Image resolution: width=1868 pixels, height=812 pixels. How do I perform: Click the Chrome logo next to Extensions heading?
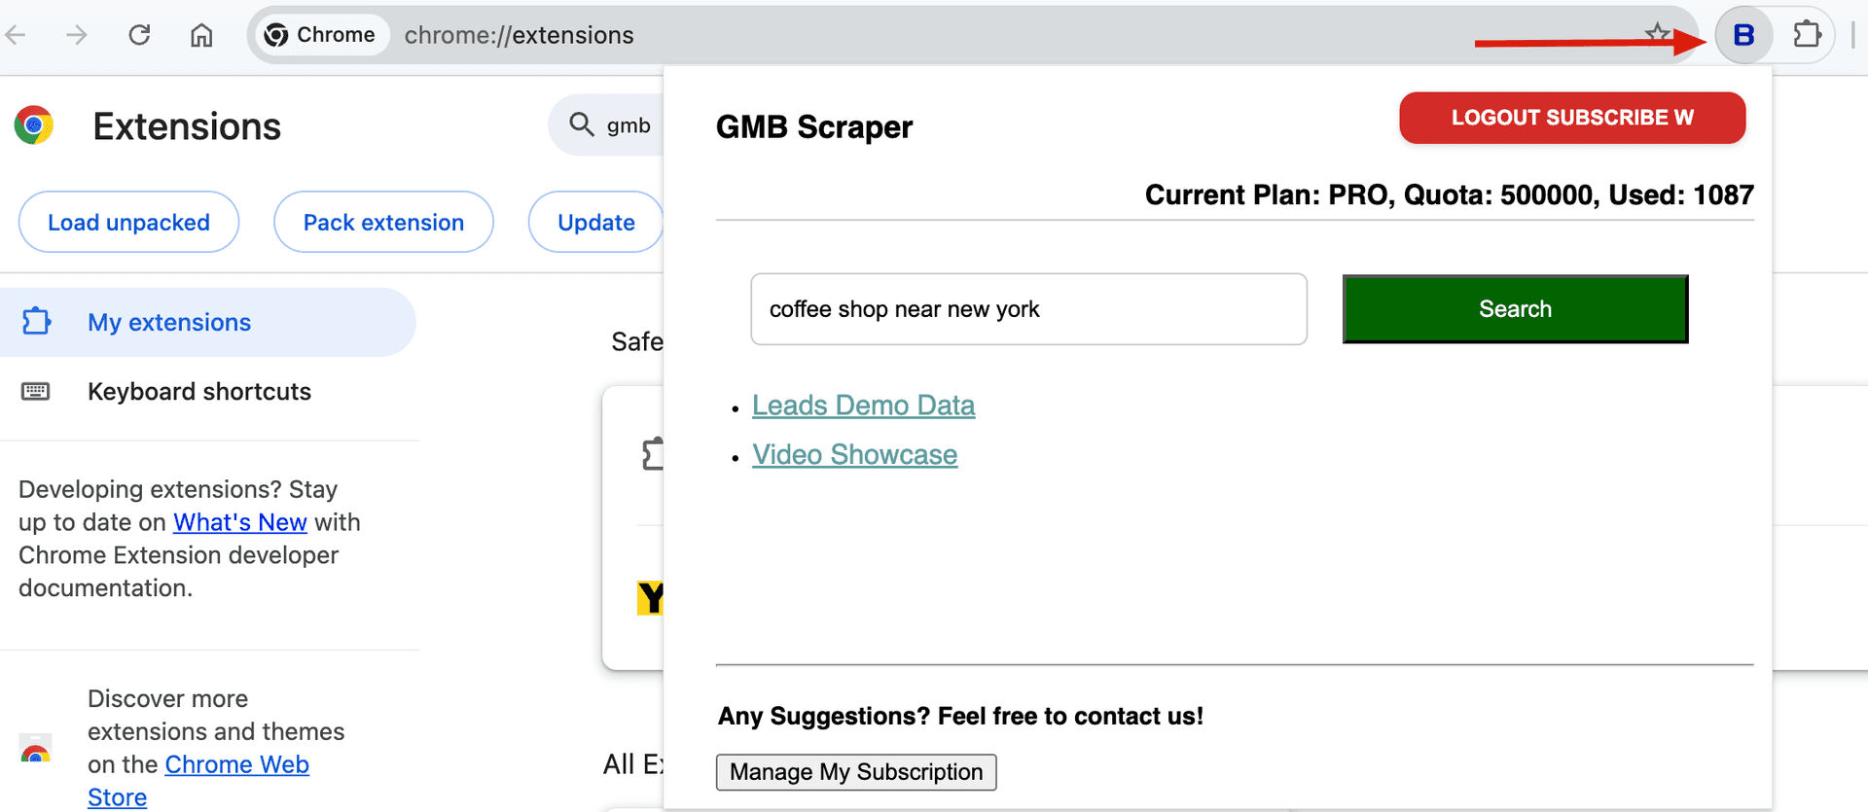[33, 124]
